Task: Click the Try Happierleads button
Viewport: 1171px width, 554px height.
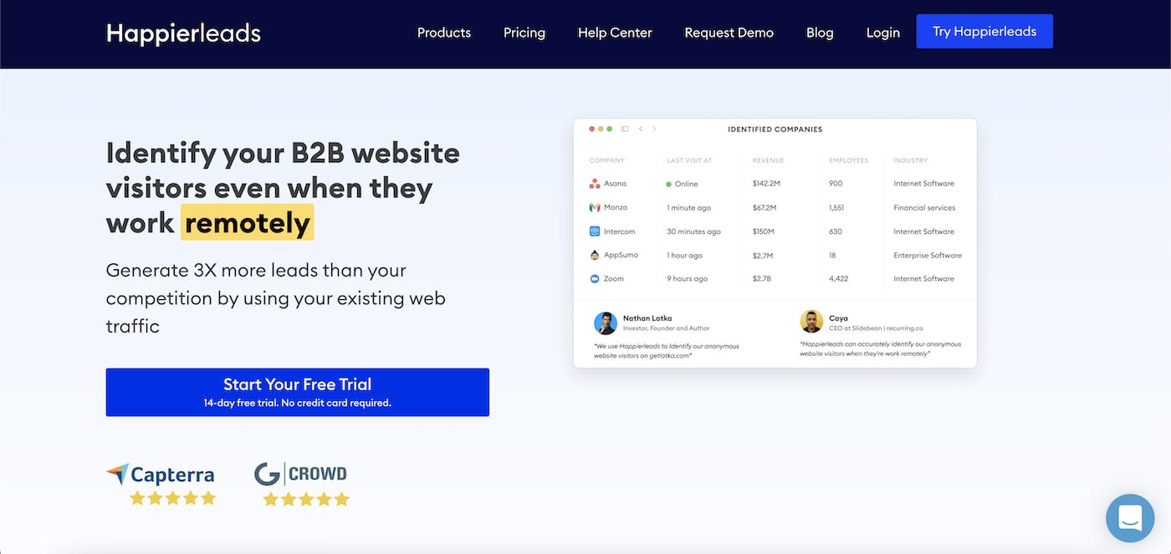Action: [x=984, y=31]
